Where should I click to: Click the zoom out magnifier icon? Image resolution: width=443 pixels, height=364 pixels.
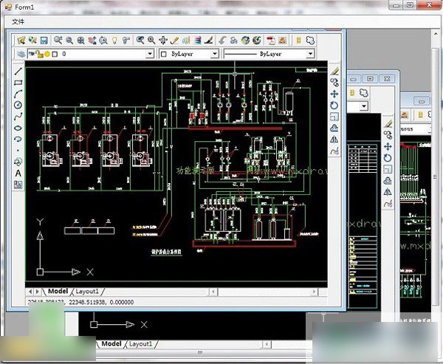69,41
